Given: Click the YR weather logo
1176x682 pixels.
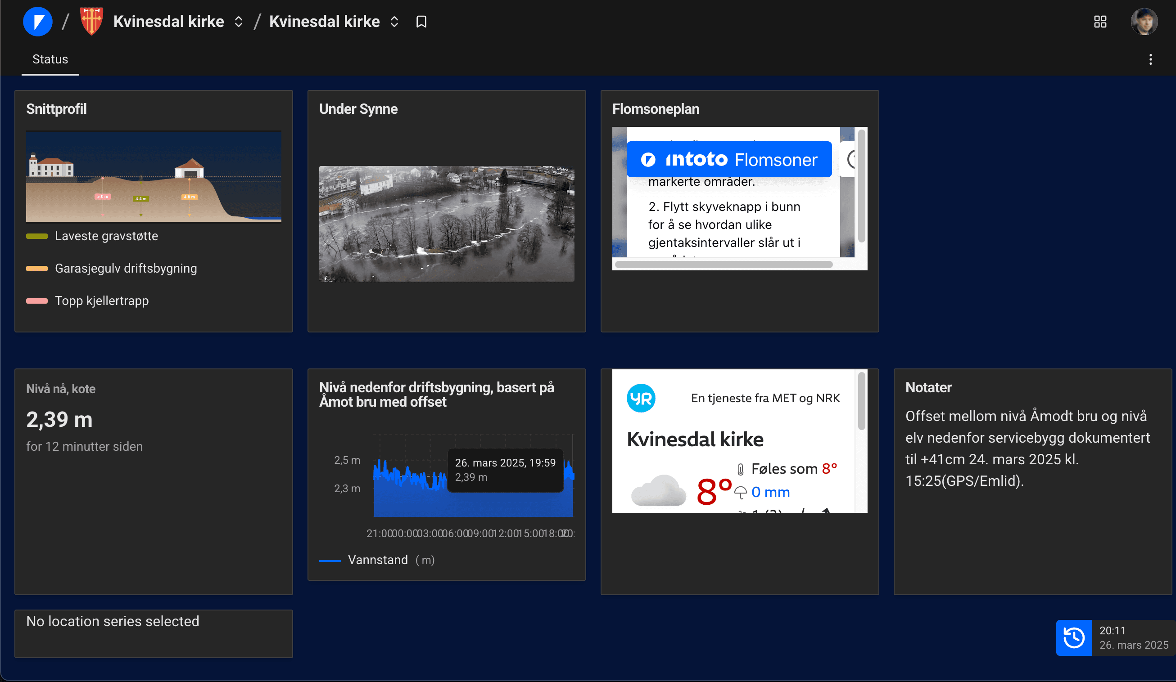Looking at the screenshot, I should (x=641, y=398).
